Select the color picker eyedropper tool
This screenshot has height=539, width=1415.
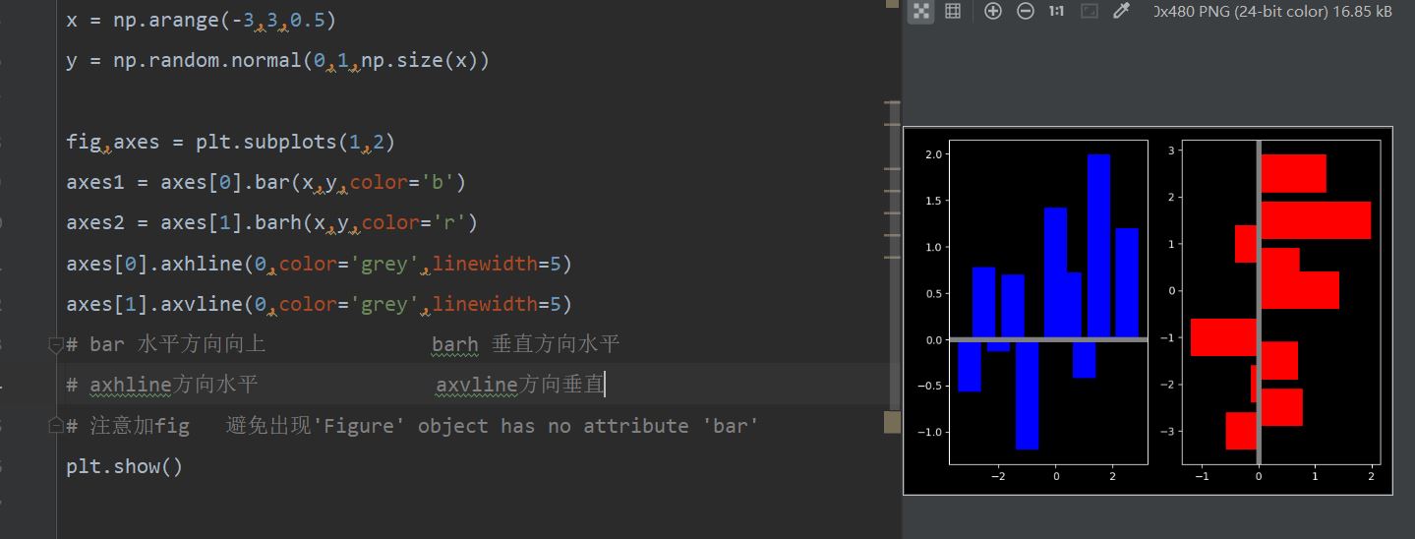[1120, 12]
